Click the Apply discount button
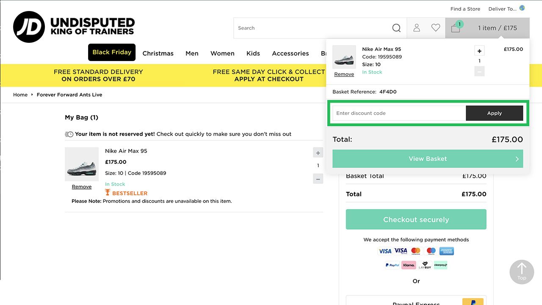This screenshot has width=542, height=305. (495, 113)
